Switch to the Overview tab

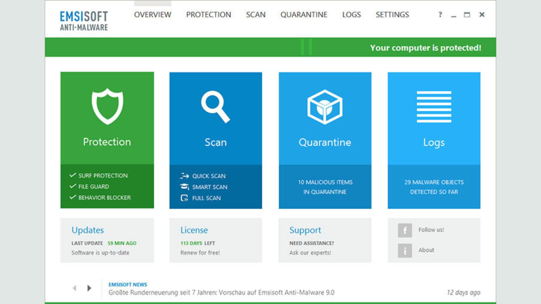coord(152,15)
